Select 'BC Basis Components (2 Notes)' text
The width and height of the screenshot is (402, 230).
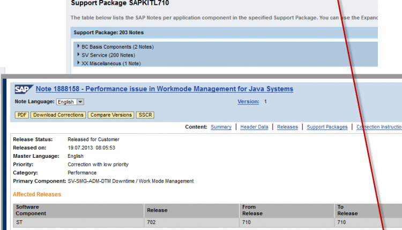118,47
